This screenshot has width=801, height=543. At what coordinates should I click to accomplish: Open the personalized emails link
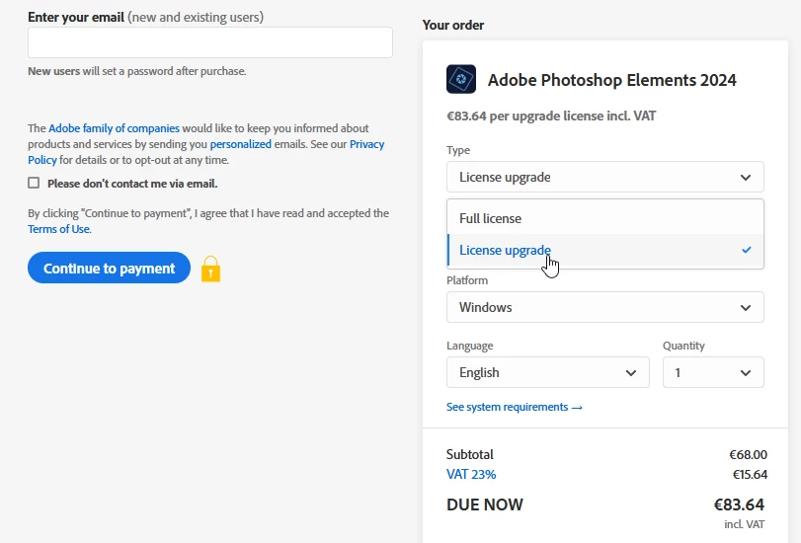[x=241, y=144]
